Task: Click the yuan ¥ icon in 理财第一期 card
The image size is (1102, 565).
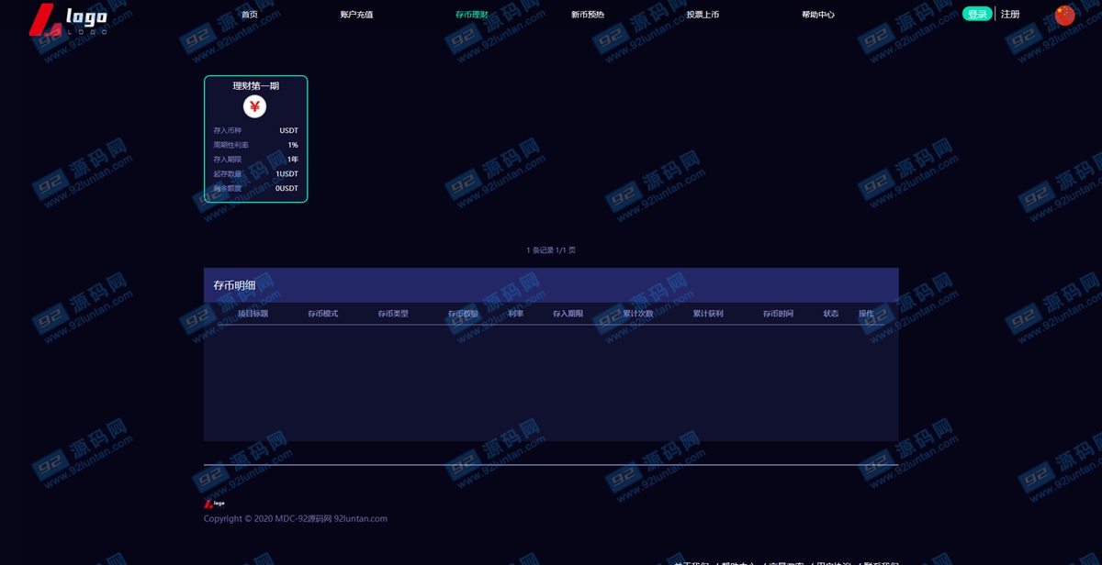Action: pyautogui.click(x=254, y=107)
